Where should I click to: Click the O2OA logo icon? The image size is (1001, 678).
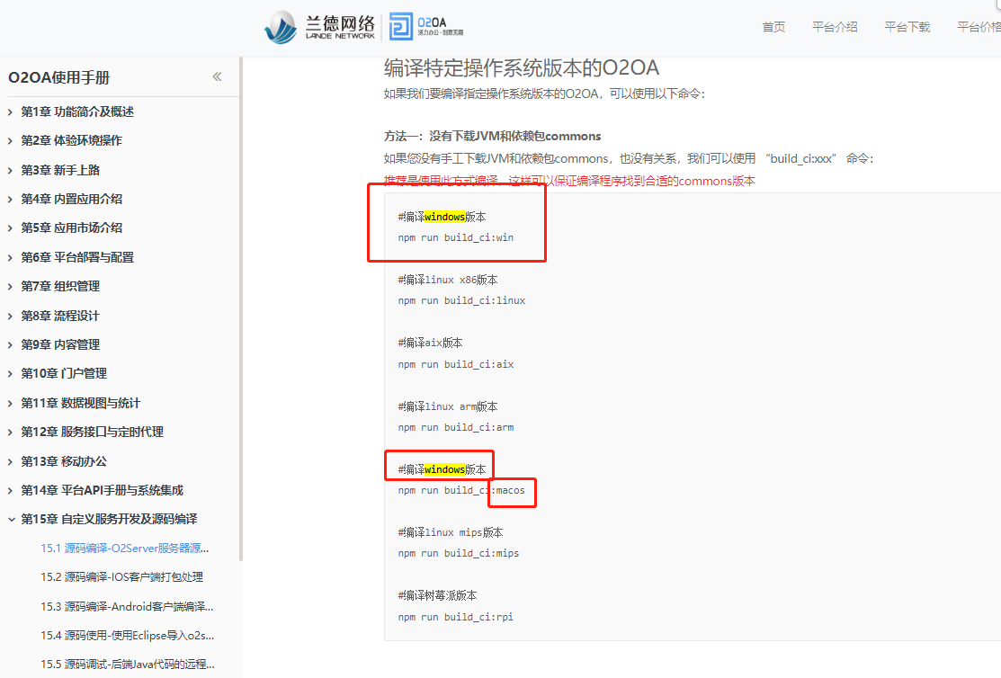pyautogui.click(x=401, y=27)
